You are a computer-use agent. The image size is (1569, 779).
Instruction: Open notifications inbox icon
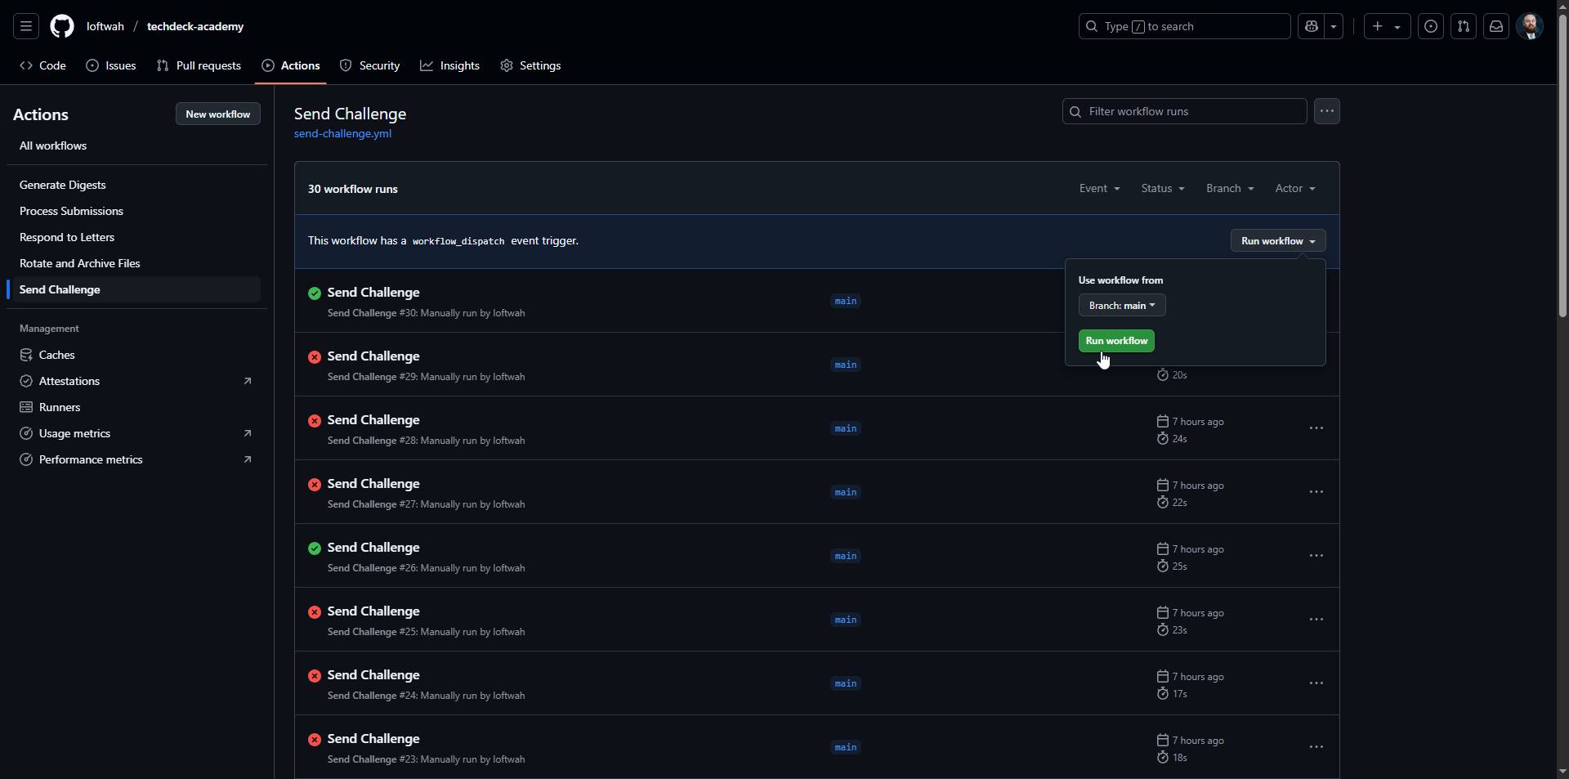(1496, 26)
